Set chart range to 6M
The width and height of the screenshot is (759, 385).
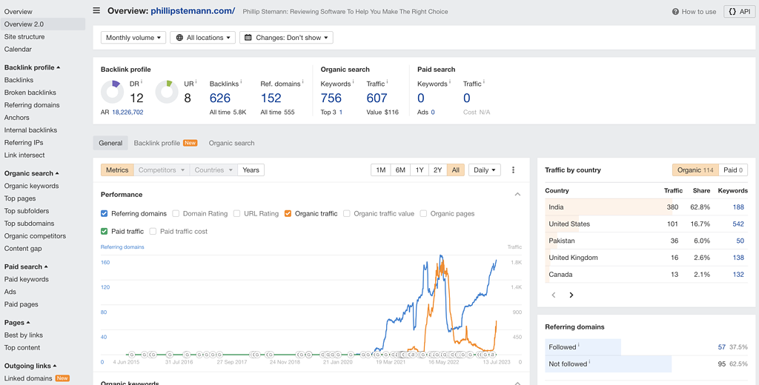(x=400, y=170)
